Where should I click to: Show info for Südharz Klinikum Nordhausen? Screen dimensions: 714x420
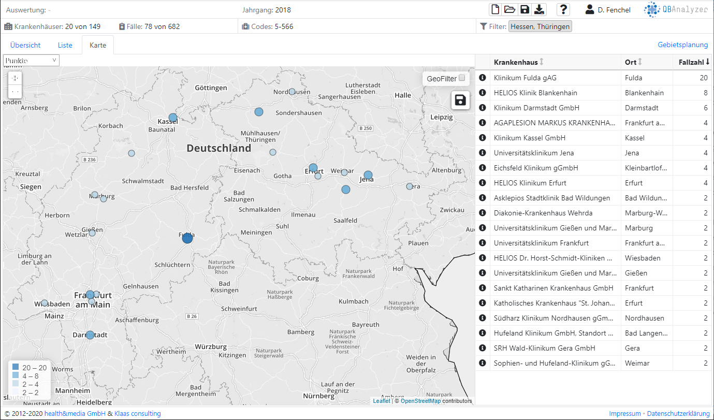483,318
